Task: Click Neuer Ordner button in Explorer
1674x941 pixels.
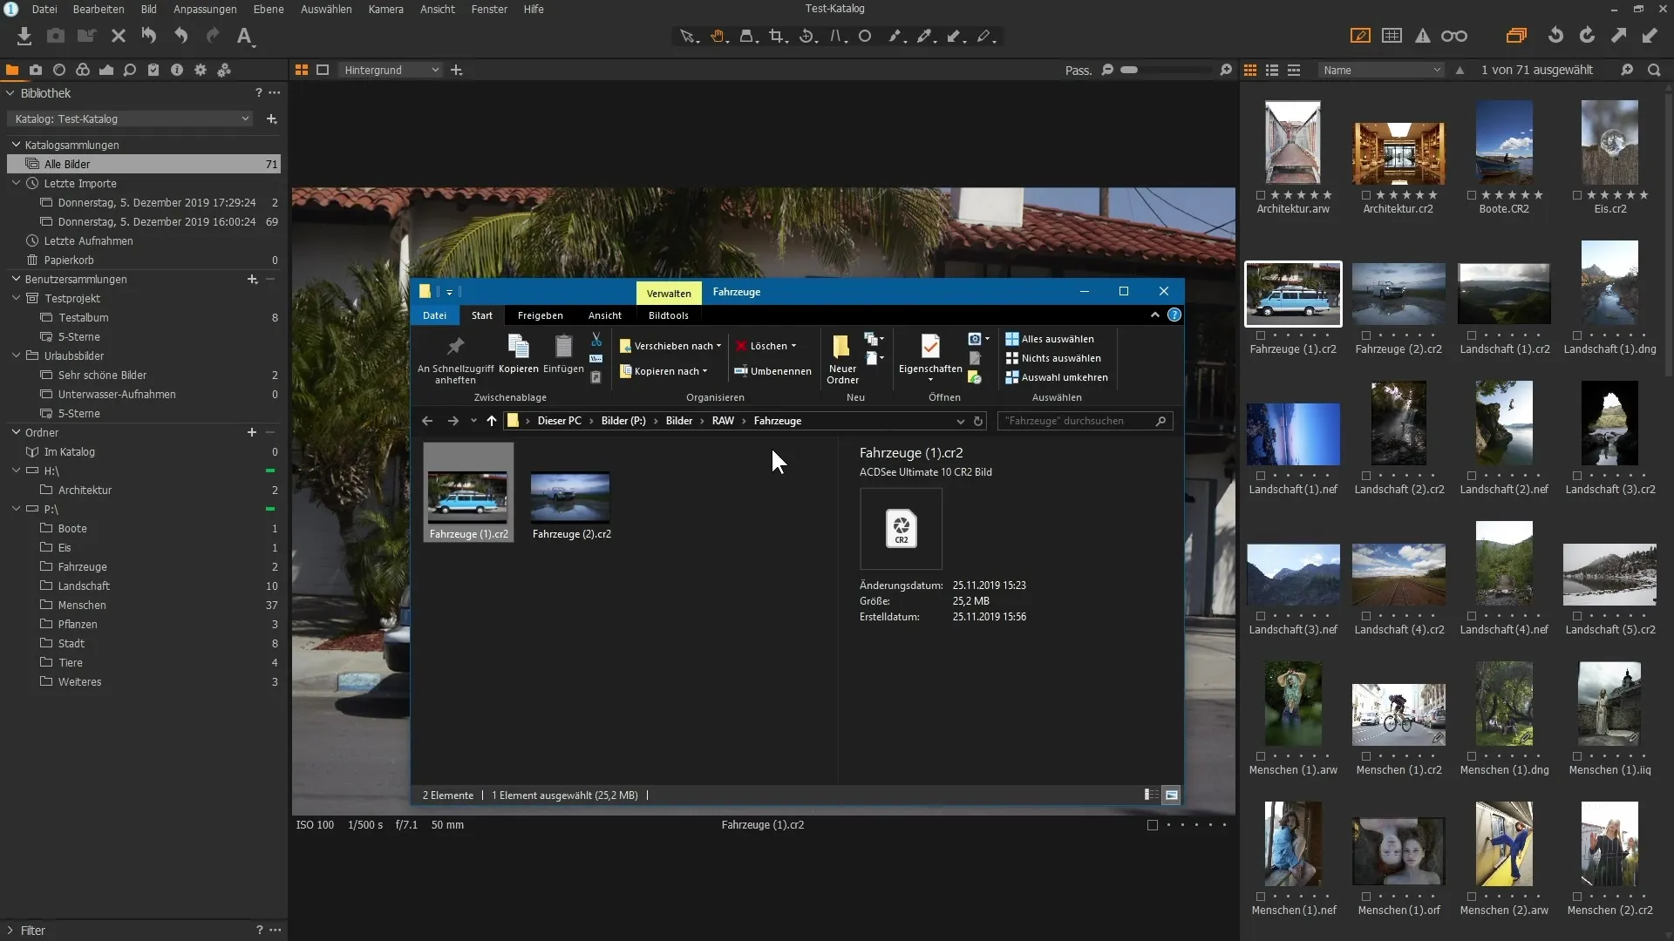Action: pos(842,358)
